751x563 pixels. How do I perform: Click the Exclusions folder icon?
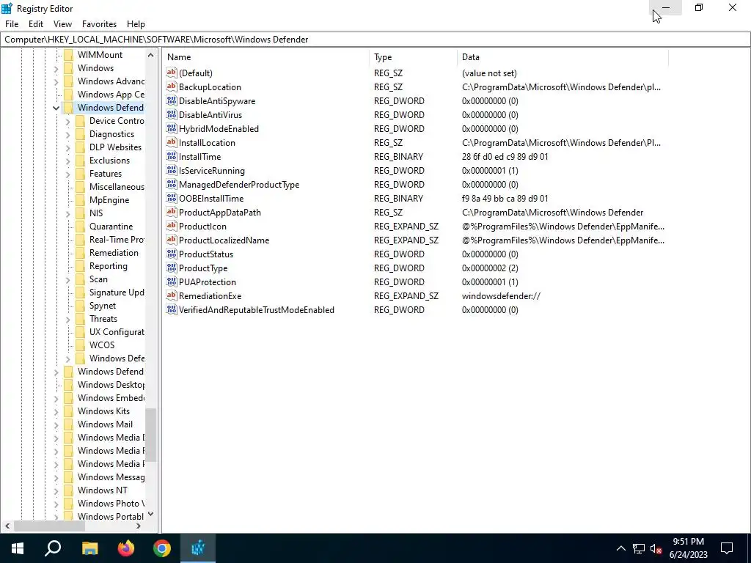(x=81, y=161)
